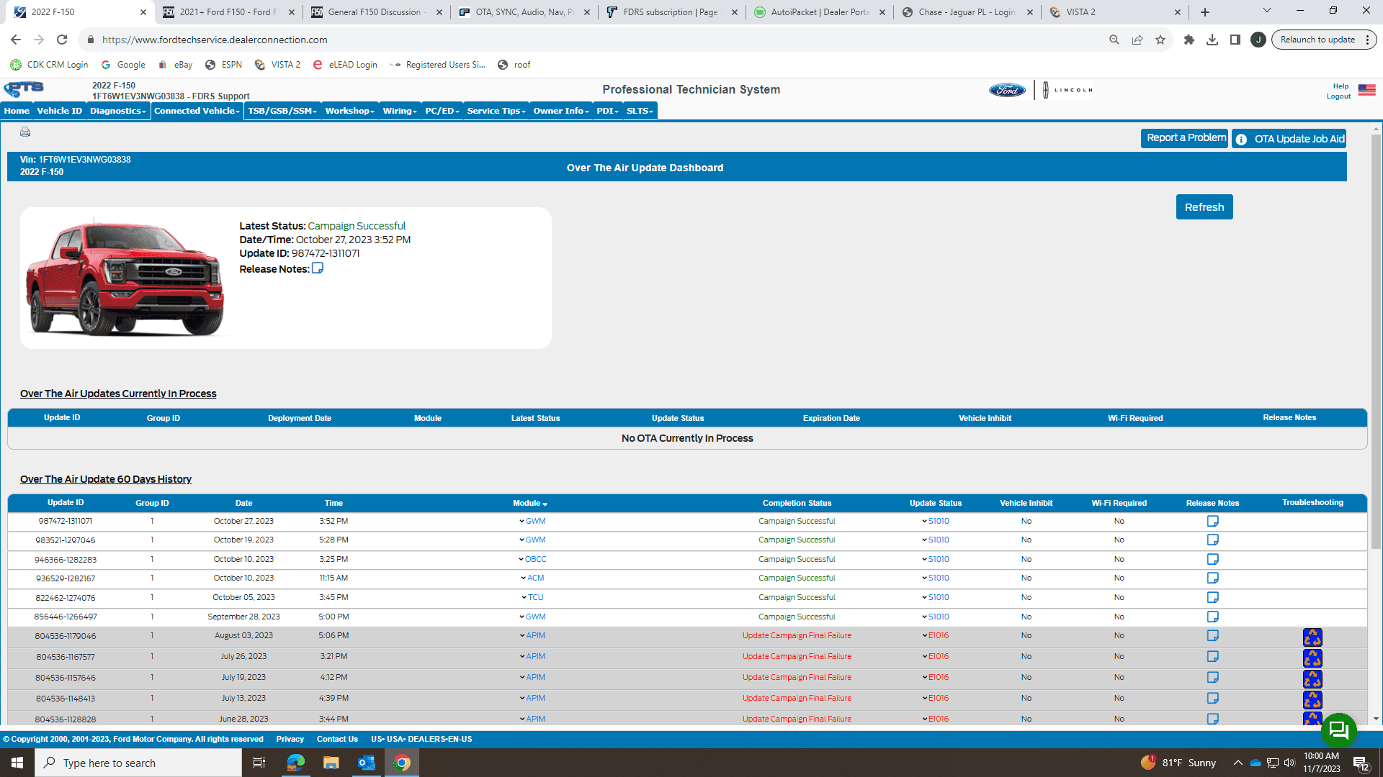Click the Report a Problem button
Screen dimensions: 1383x777
(1185, 138)
